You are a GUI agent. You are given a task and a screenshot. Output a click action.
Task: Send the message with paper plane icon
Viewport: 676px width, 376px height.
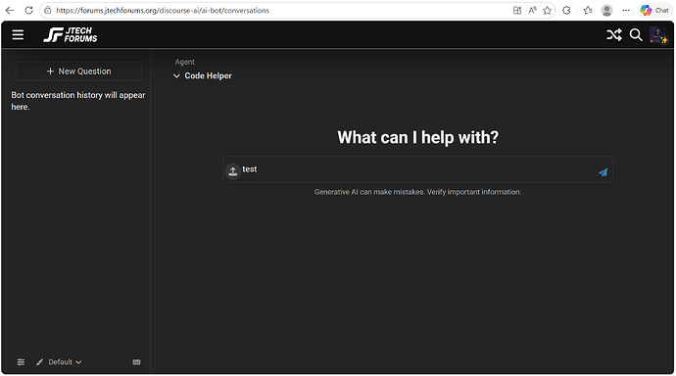604,172
